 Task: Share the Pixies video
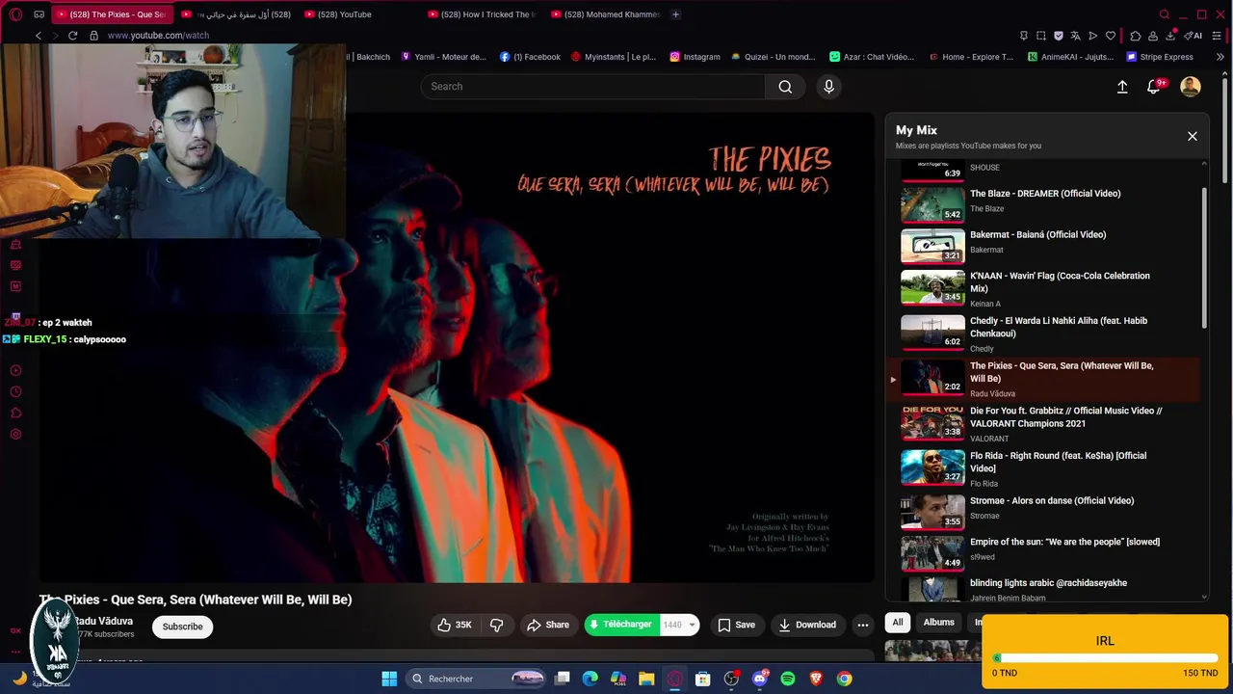(x=548, y=625)
